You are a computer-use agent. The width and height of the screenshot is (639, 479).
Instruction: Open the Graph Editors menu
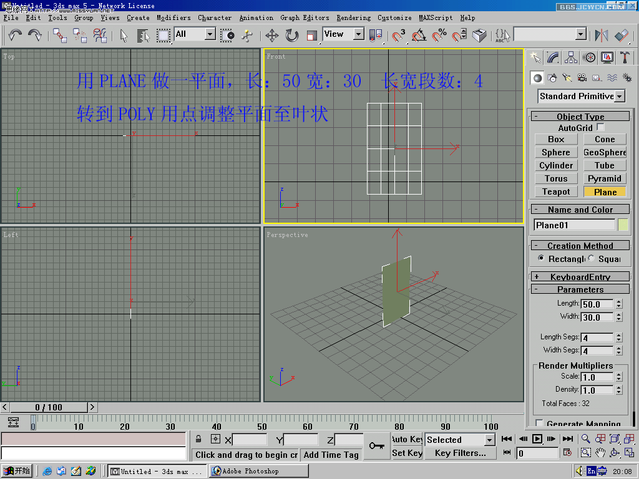(305, 18)
